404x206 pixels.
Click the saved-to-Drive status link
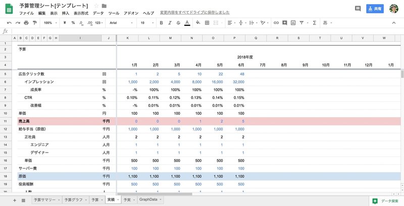[x=195, y=12]
